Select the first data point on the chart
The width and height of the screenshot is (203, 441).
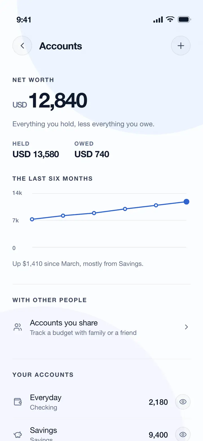tap(32, 219)
